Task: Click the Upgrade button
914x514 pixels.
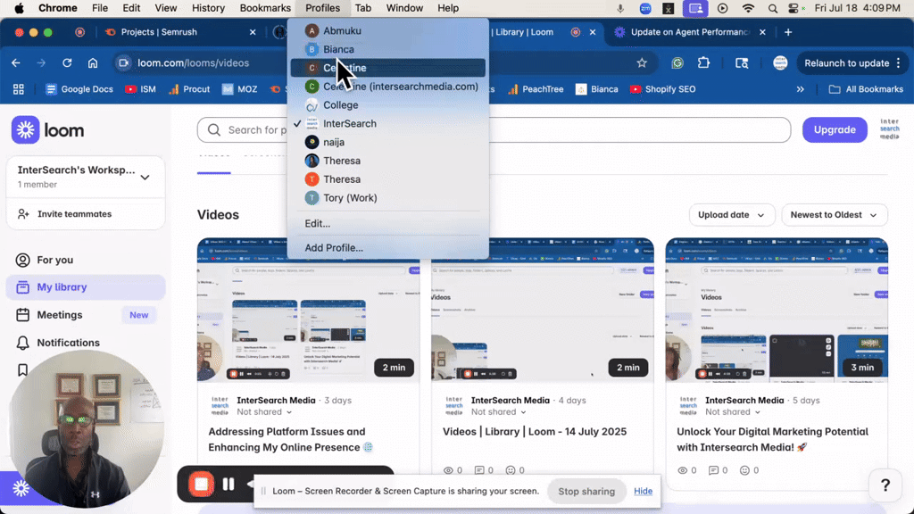Action: [835, 130]
